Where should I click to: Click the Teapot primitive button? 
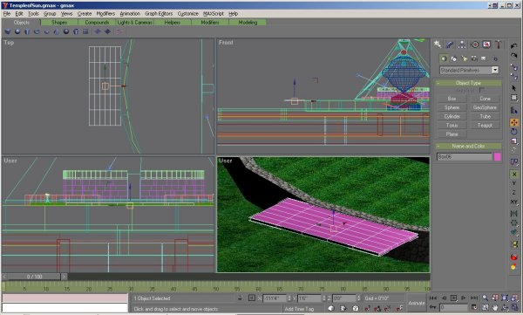coord(485,126)
